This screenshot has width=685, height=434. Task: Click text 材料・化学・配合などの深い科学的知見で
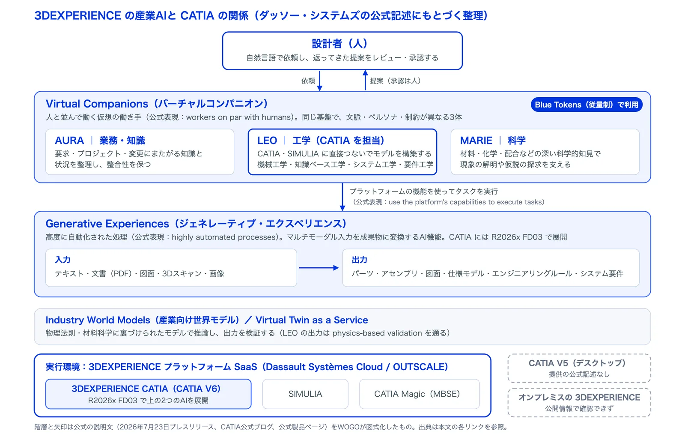(530, 153)
